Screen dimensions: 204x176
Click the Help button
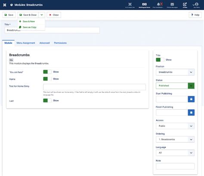point(195,15)
